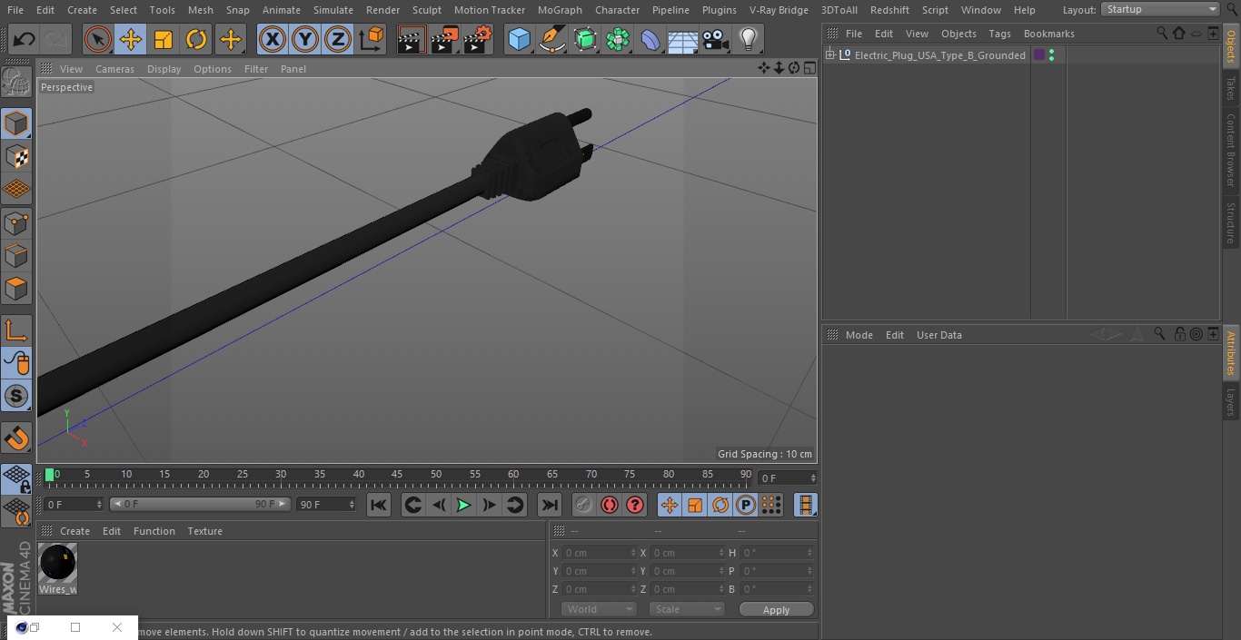Switch to Layers side tab
1241x640 pixels.
[x=1231, y=403]
